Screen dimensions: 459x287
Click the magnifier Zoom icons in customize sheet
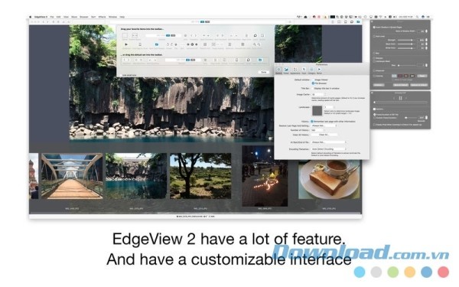[257, 44]
